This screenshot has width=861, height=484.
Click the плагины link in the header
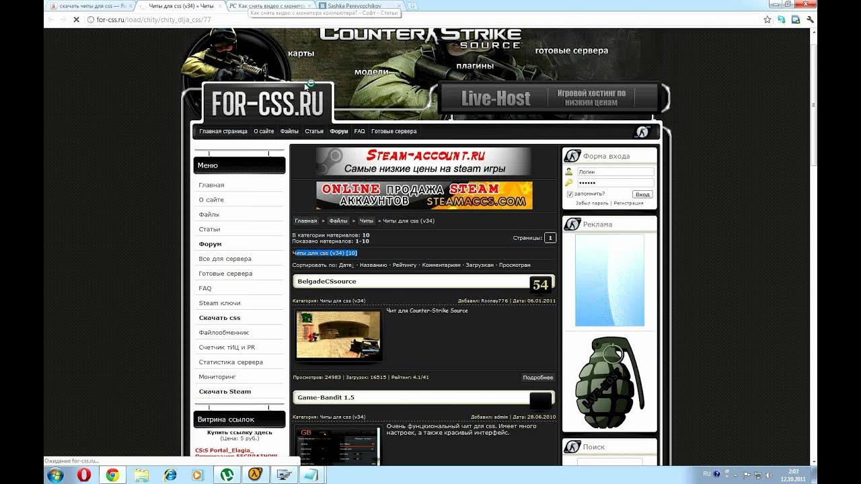pyautogui.click(x=475, y=66)
